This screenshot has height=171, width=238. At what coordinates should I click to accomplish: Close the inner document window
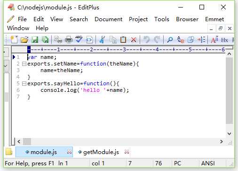point(230,29)
